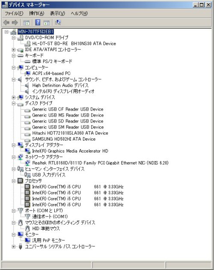Click the properties pane toolbar icon
This screenshot has height=270, width=214.
pos(47,23)
